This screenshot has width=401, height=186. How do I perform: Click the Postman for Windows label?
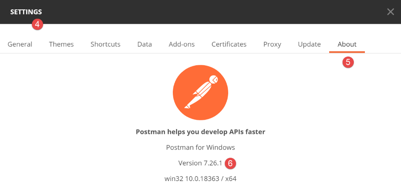(200, 147)
